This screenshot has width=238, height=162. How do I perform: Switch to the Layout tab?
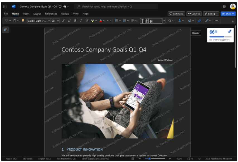point(37,14)
